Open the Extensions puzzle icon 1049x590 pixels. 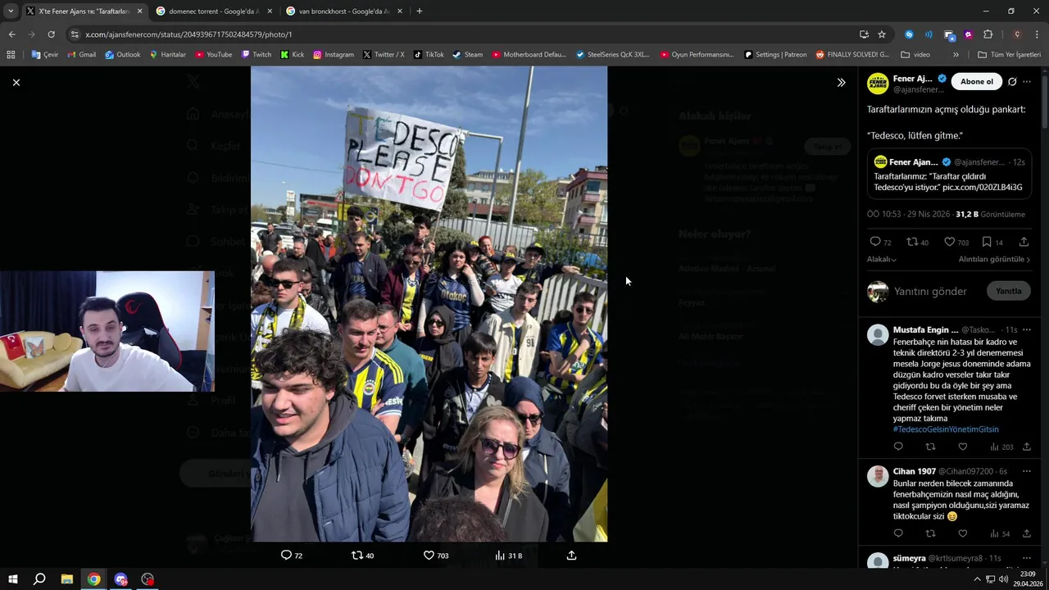[x=988, y=34]
